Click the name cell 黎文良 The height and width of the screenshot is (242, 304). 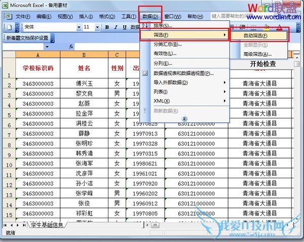click(84, 94)
